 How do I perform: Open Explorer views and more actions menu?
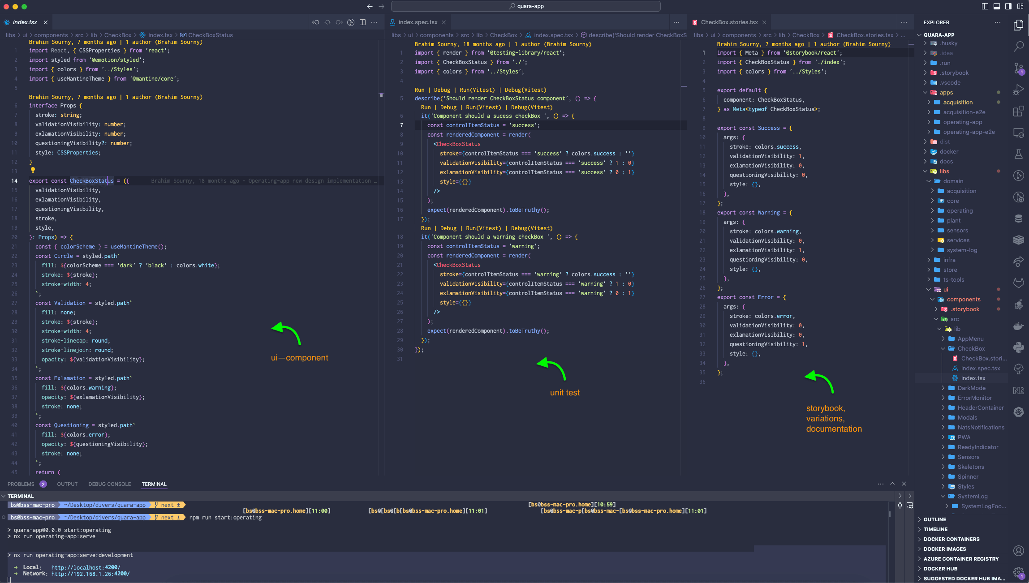(997, 22)
